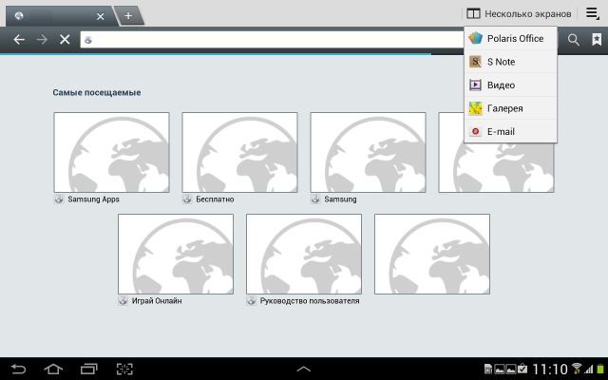
Task: Expand the bottom tray up arrow
Action: [304, 369]
